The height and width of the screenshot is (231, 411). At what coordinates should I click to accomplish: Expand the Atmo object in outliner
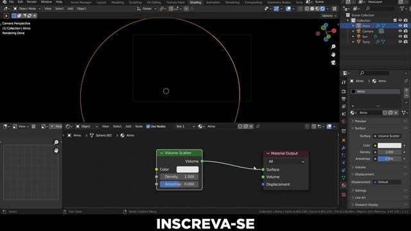[353, 26]
